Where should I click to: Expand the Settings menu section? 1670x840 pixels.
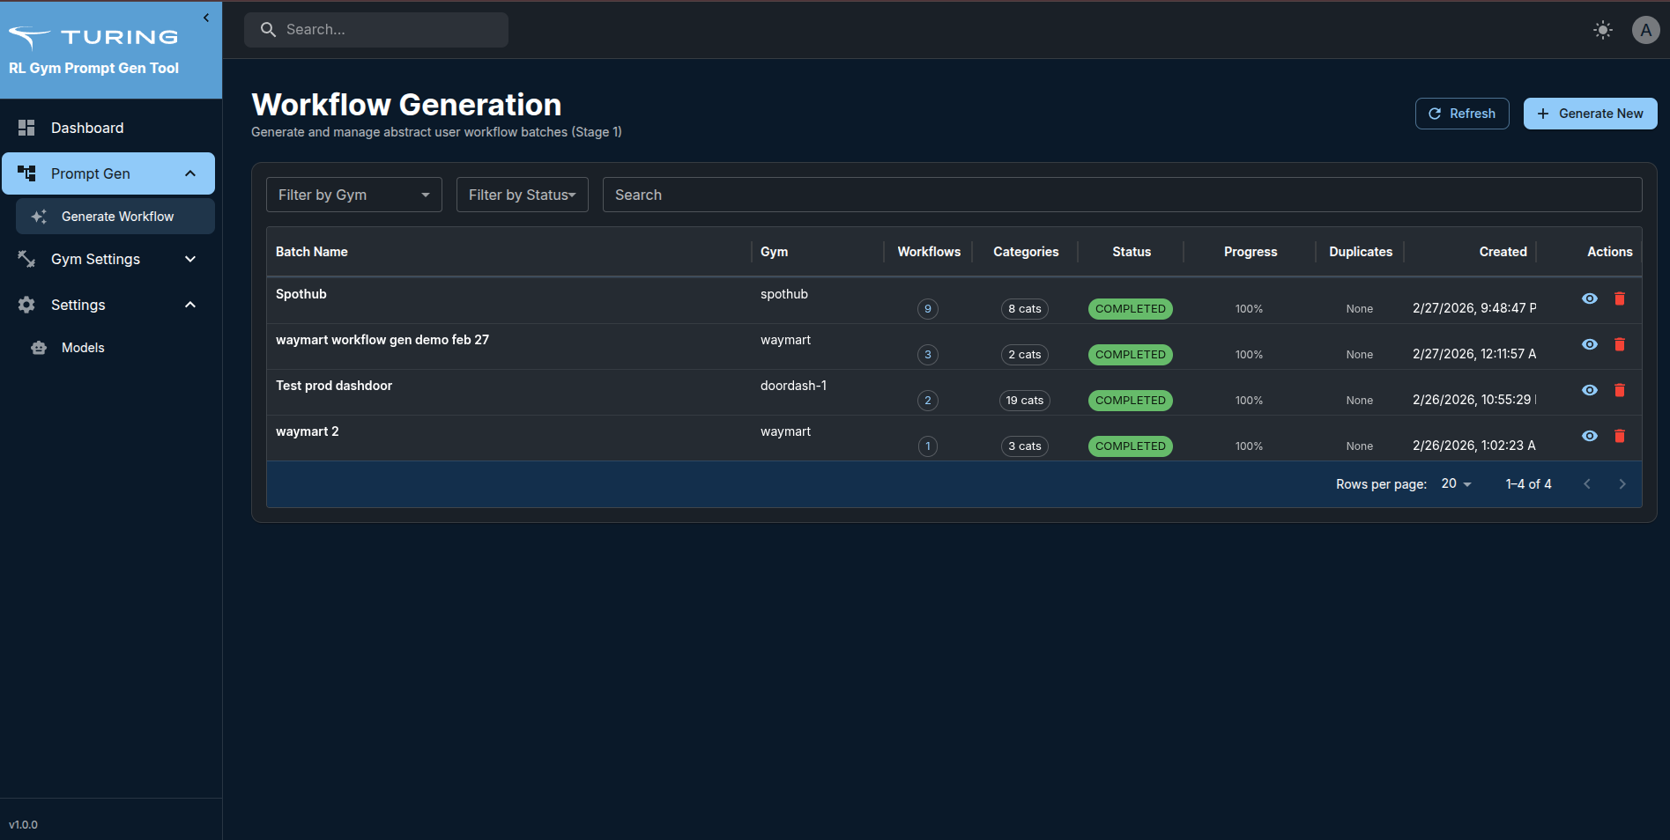(x=189, y=305)
